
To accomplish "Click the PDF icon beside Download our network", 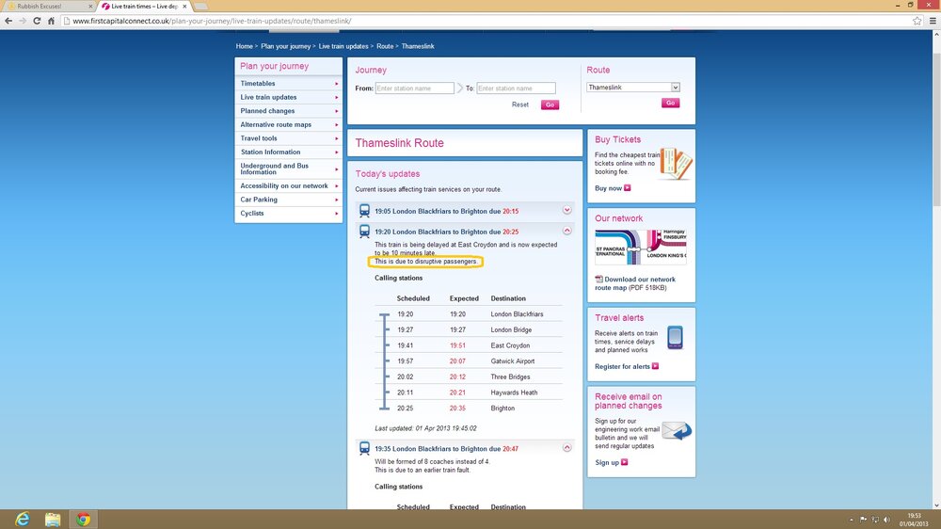I will point(598,280).
